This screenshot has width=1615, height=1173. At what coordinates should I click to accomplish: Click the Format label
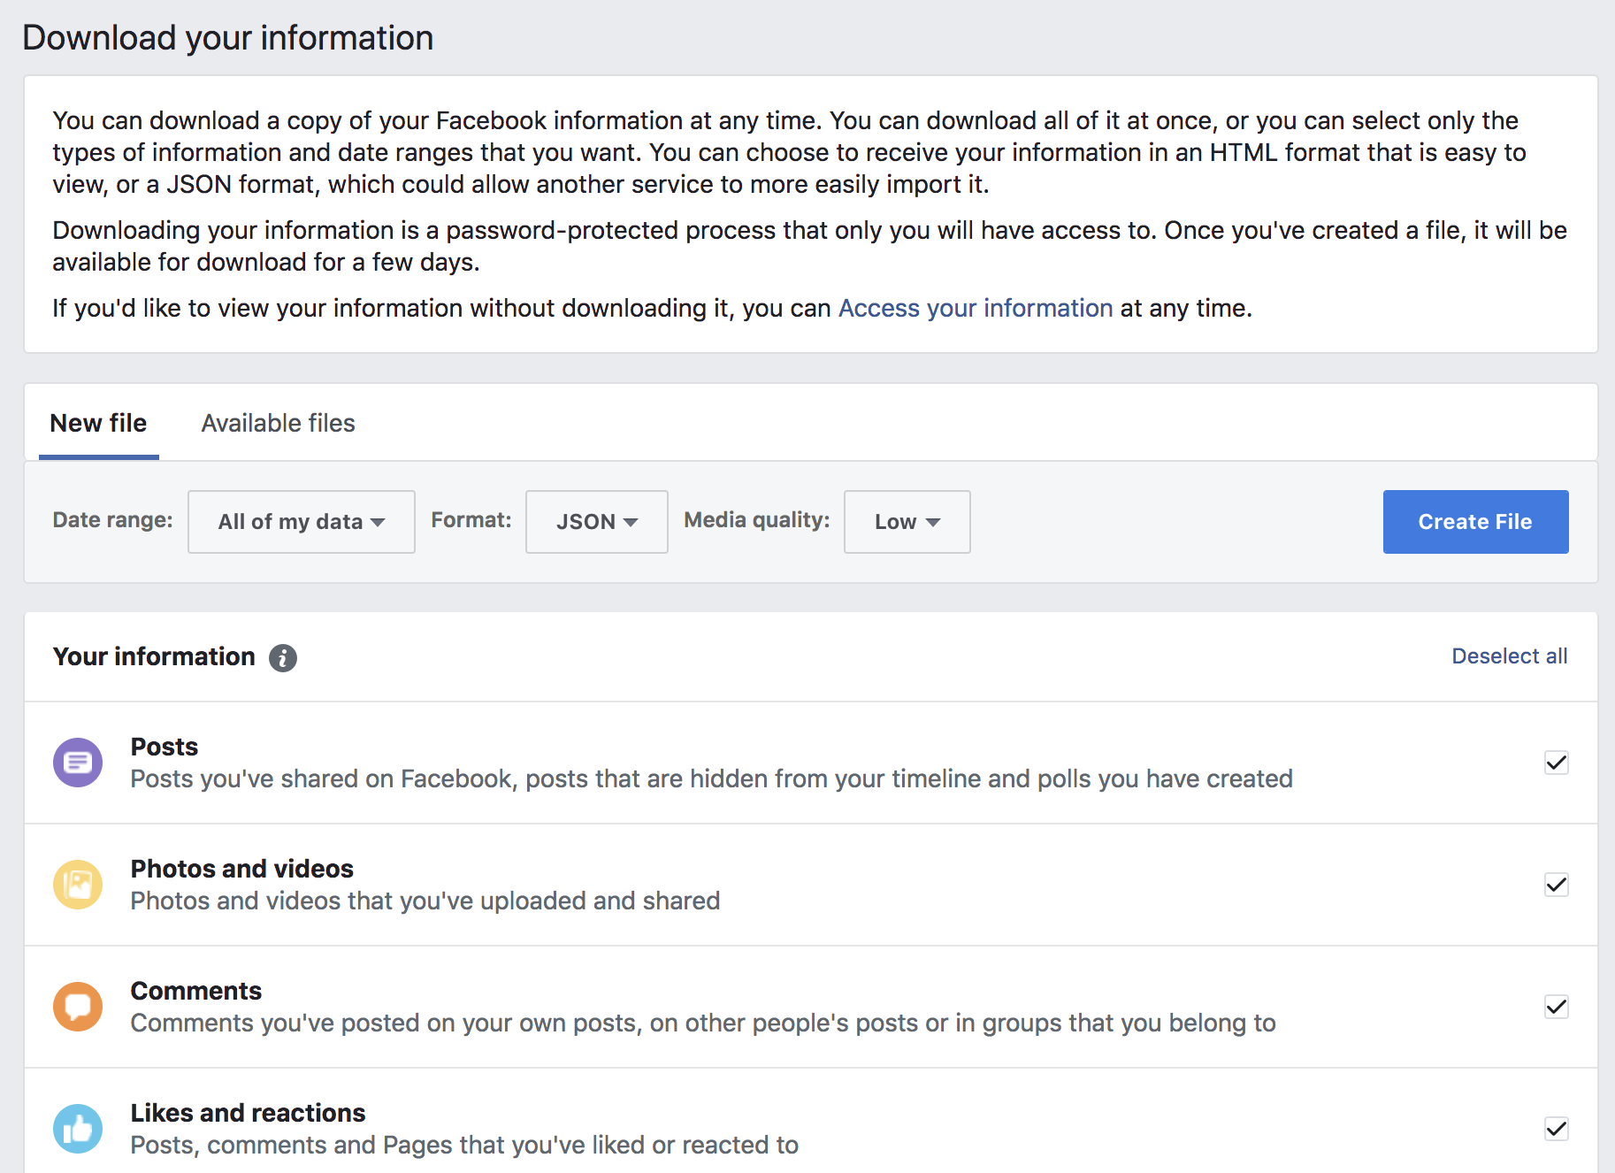coord(471,520)
